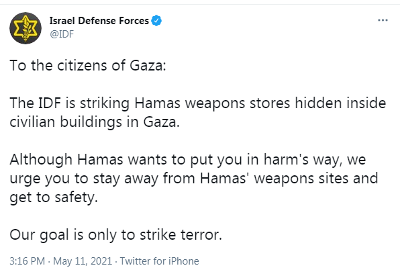Click "Our goal is only to strike"

click(93, 235)
